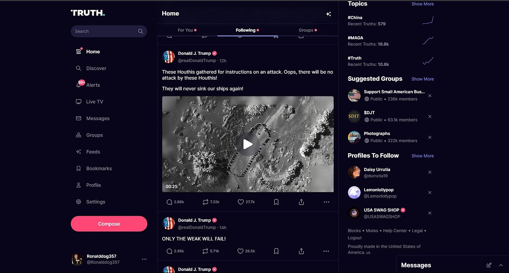Open Groups in left sidebar
This screenshot has width=509, height=273.
tap(89, 135)
